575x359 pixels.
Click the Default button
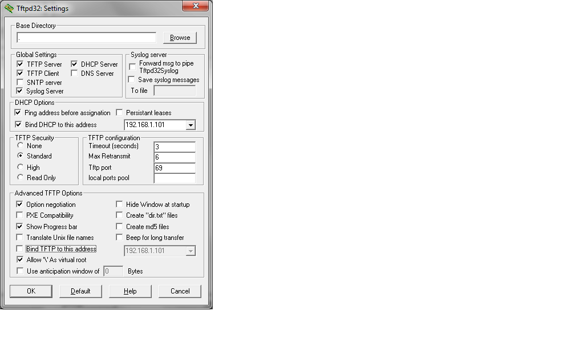coord(80,291)
